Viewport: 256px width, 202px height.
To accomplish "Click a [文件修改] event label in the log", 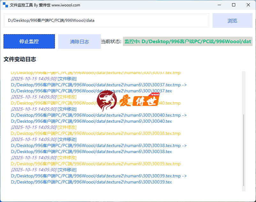I will pos(66,97).
